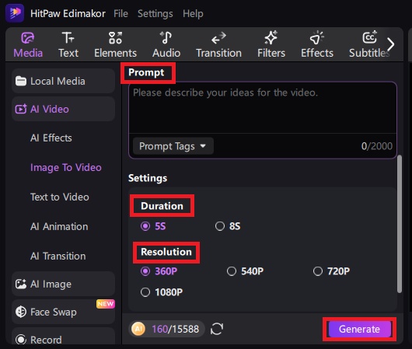Open the File menu

(x=120, y=13)
